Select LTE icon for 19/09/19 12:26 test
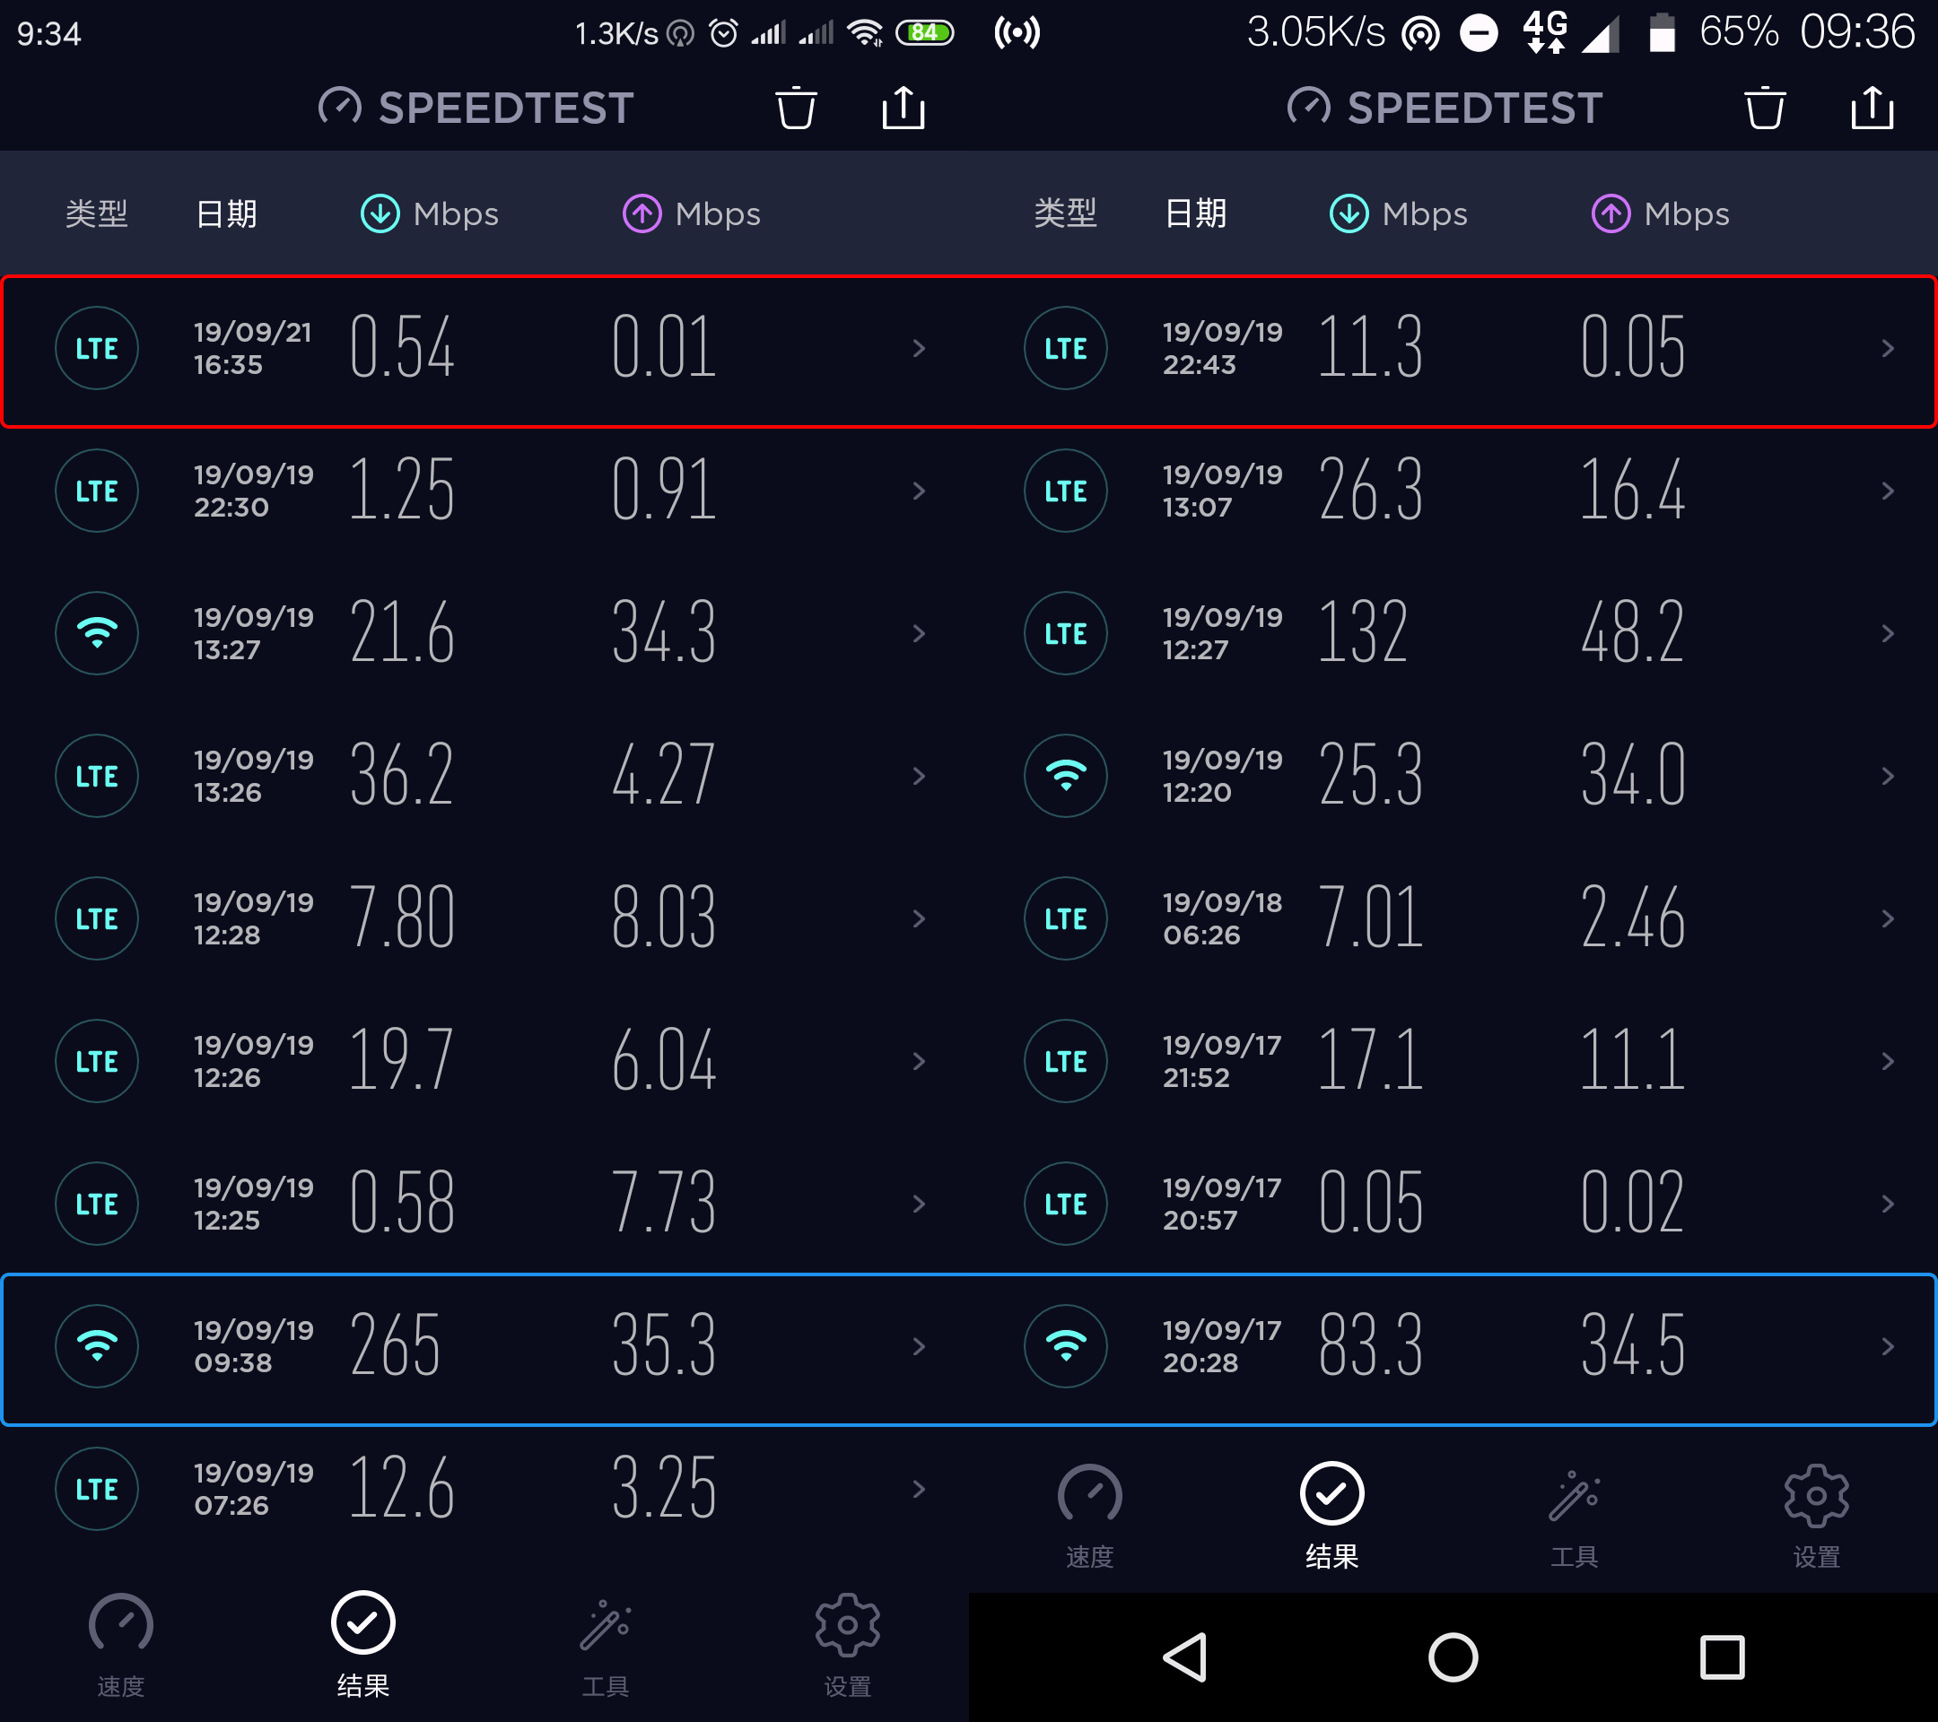The height and width of the screenshot is (1722, 1938). 97,1061
